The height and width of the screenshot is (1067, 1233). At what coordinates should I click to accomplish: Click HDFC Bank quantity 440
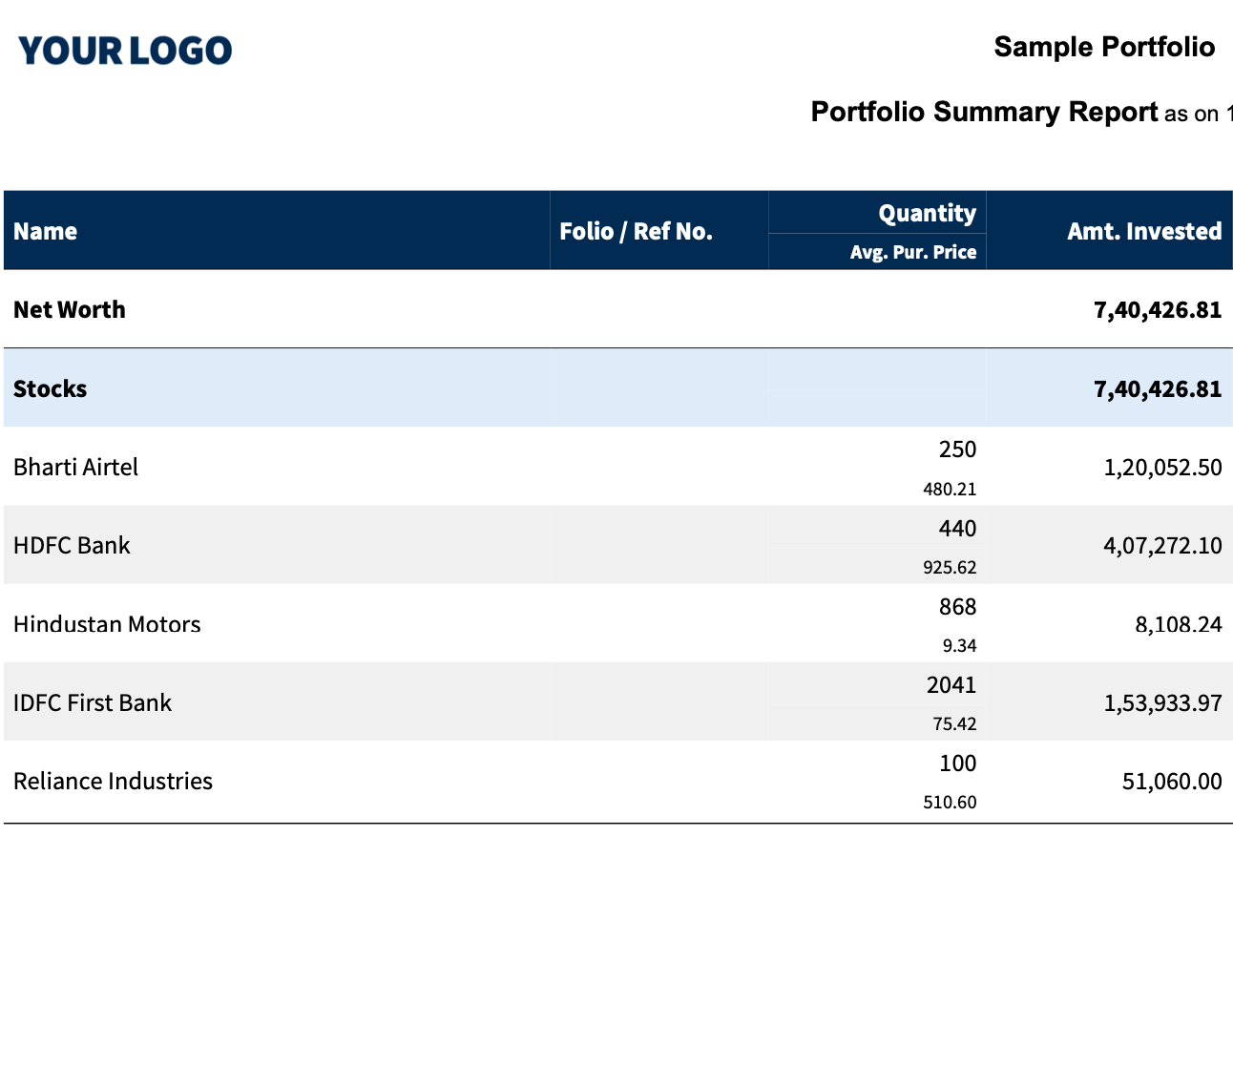(957, 529)
